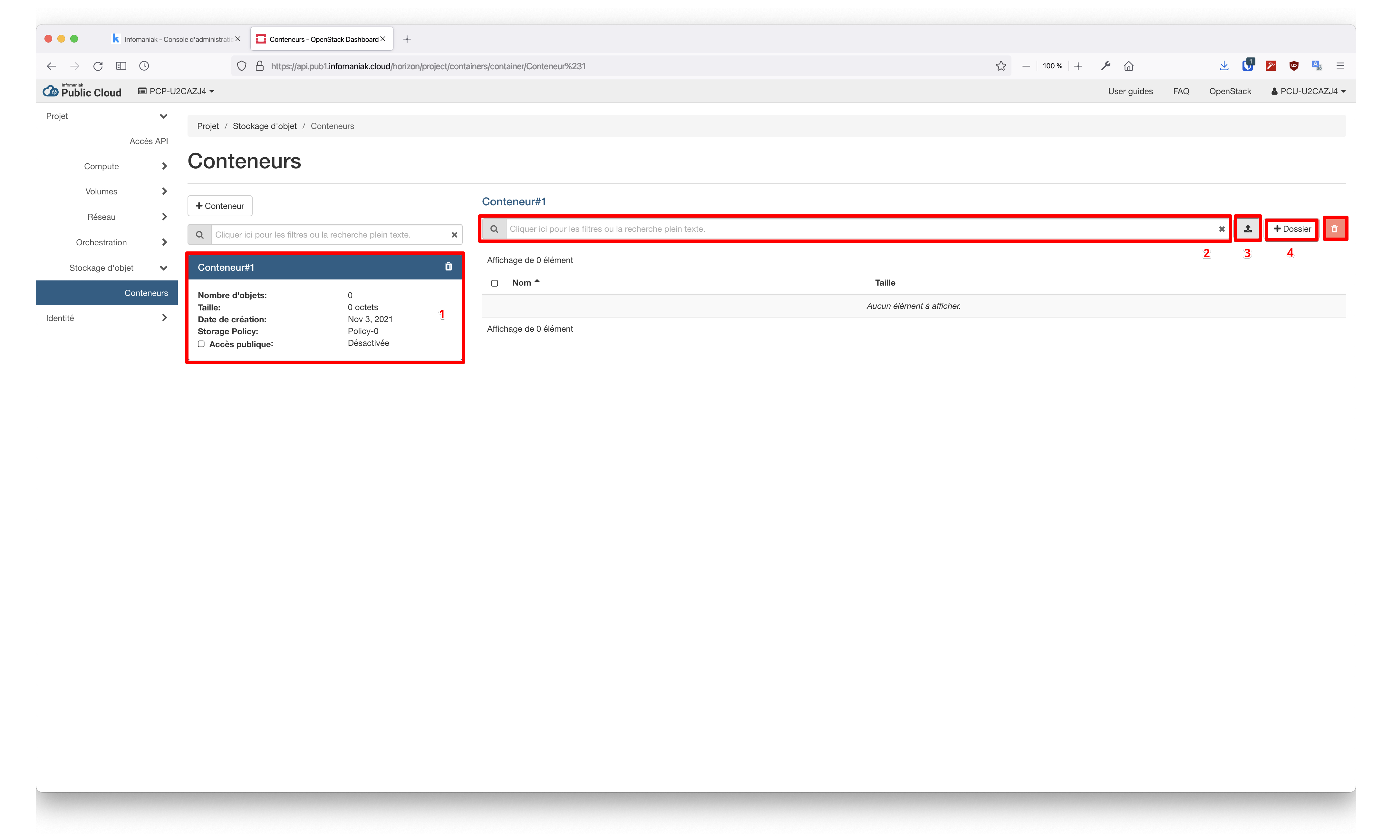
Task: Clear the object search filter field
Action: 1222,229
